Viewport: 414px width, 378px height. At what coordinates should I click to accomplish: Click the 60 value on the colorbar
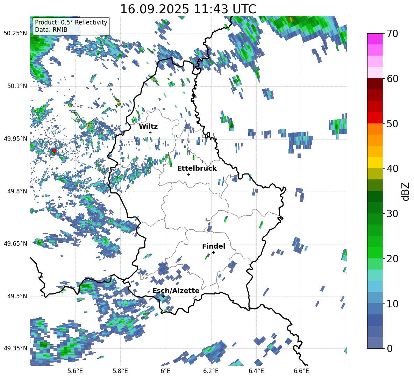tap(392, 79)
